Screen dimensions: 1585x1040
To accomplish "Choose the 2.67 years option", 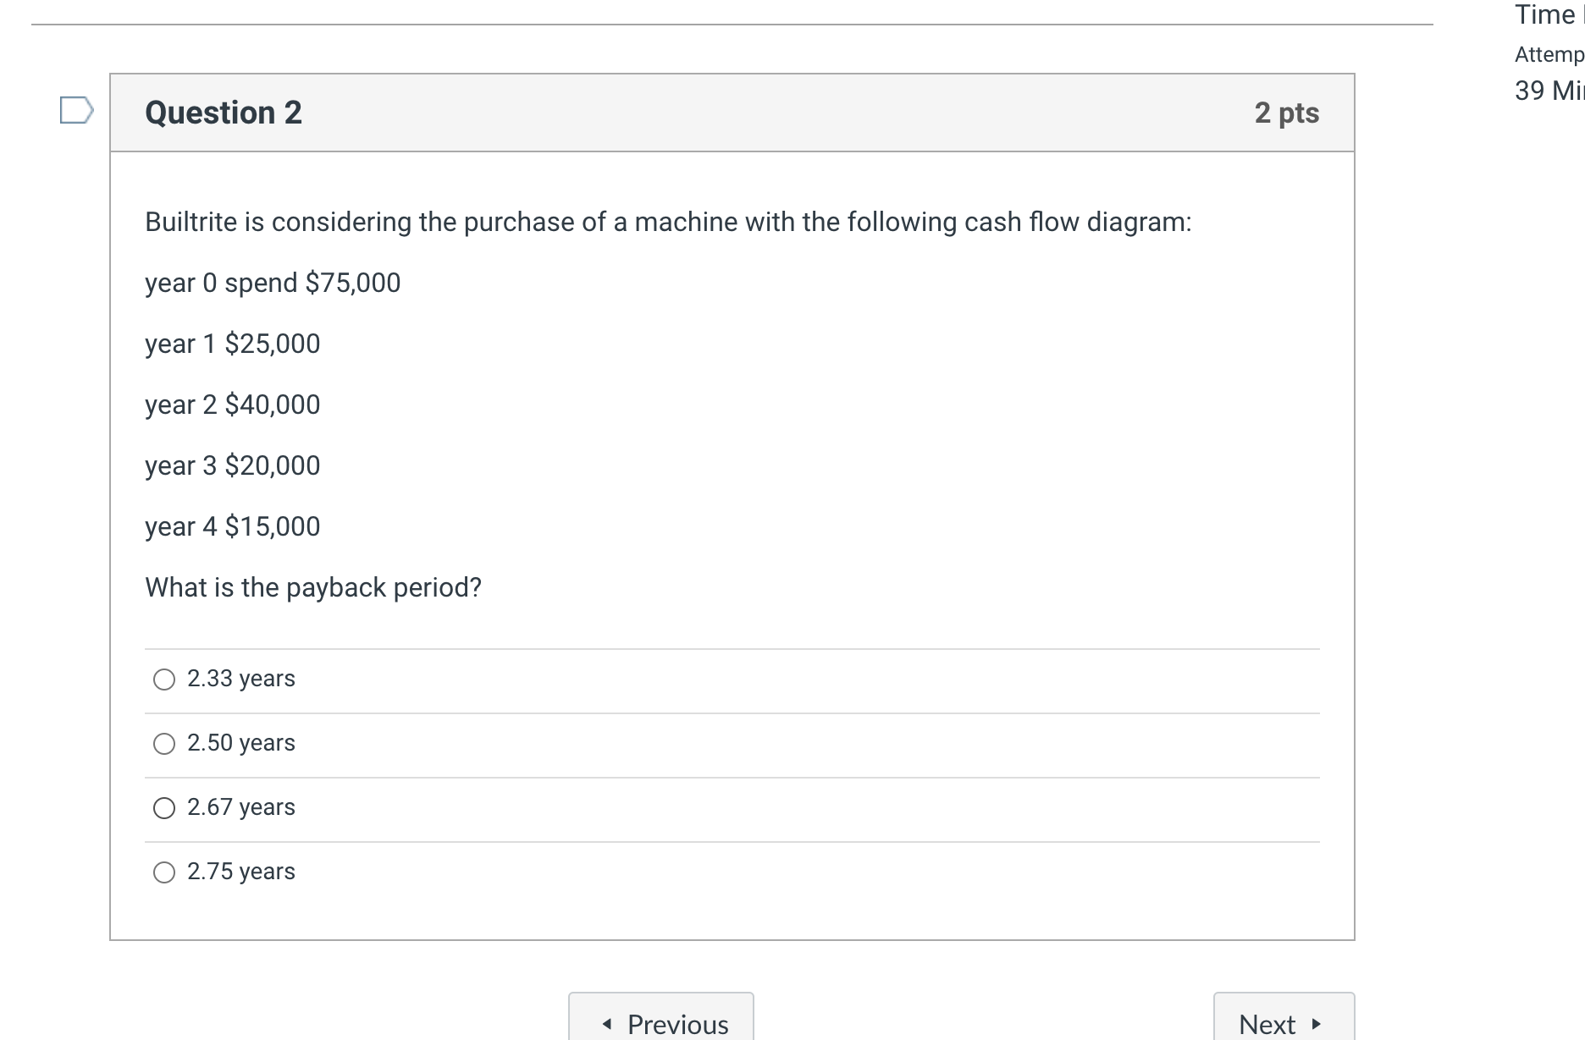I will point(163,808).
